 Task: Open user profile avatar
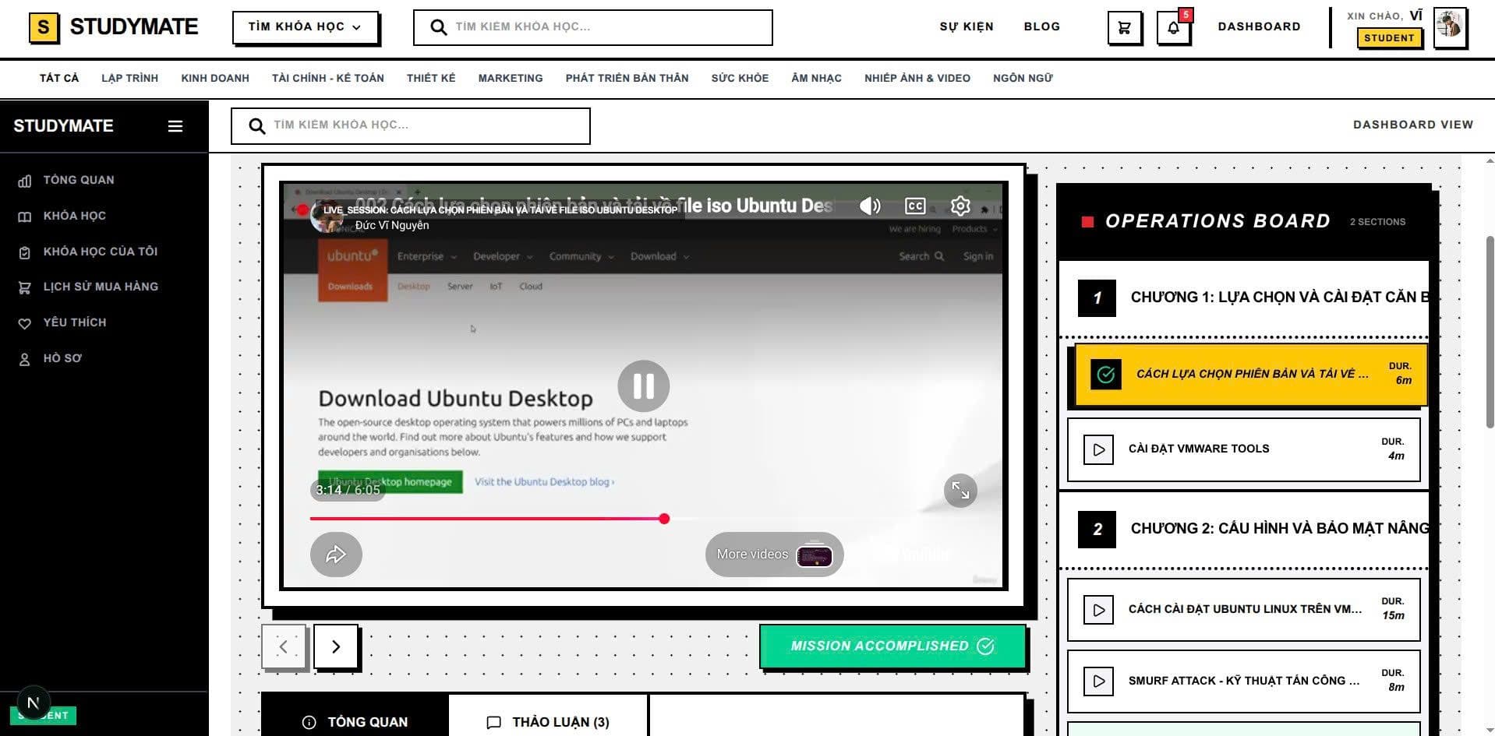[x=1450, y=27]
